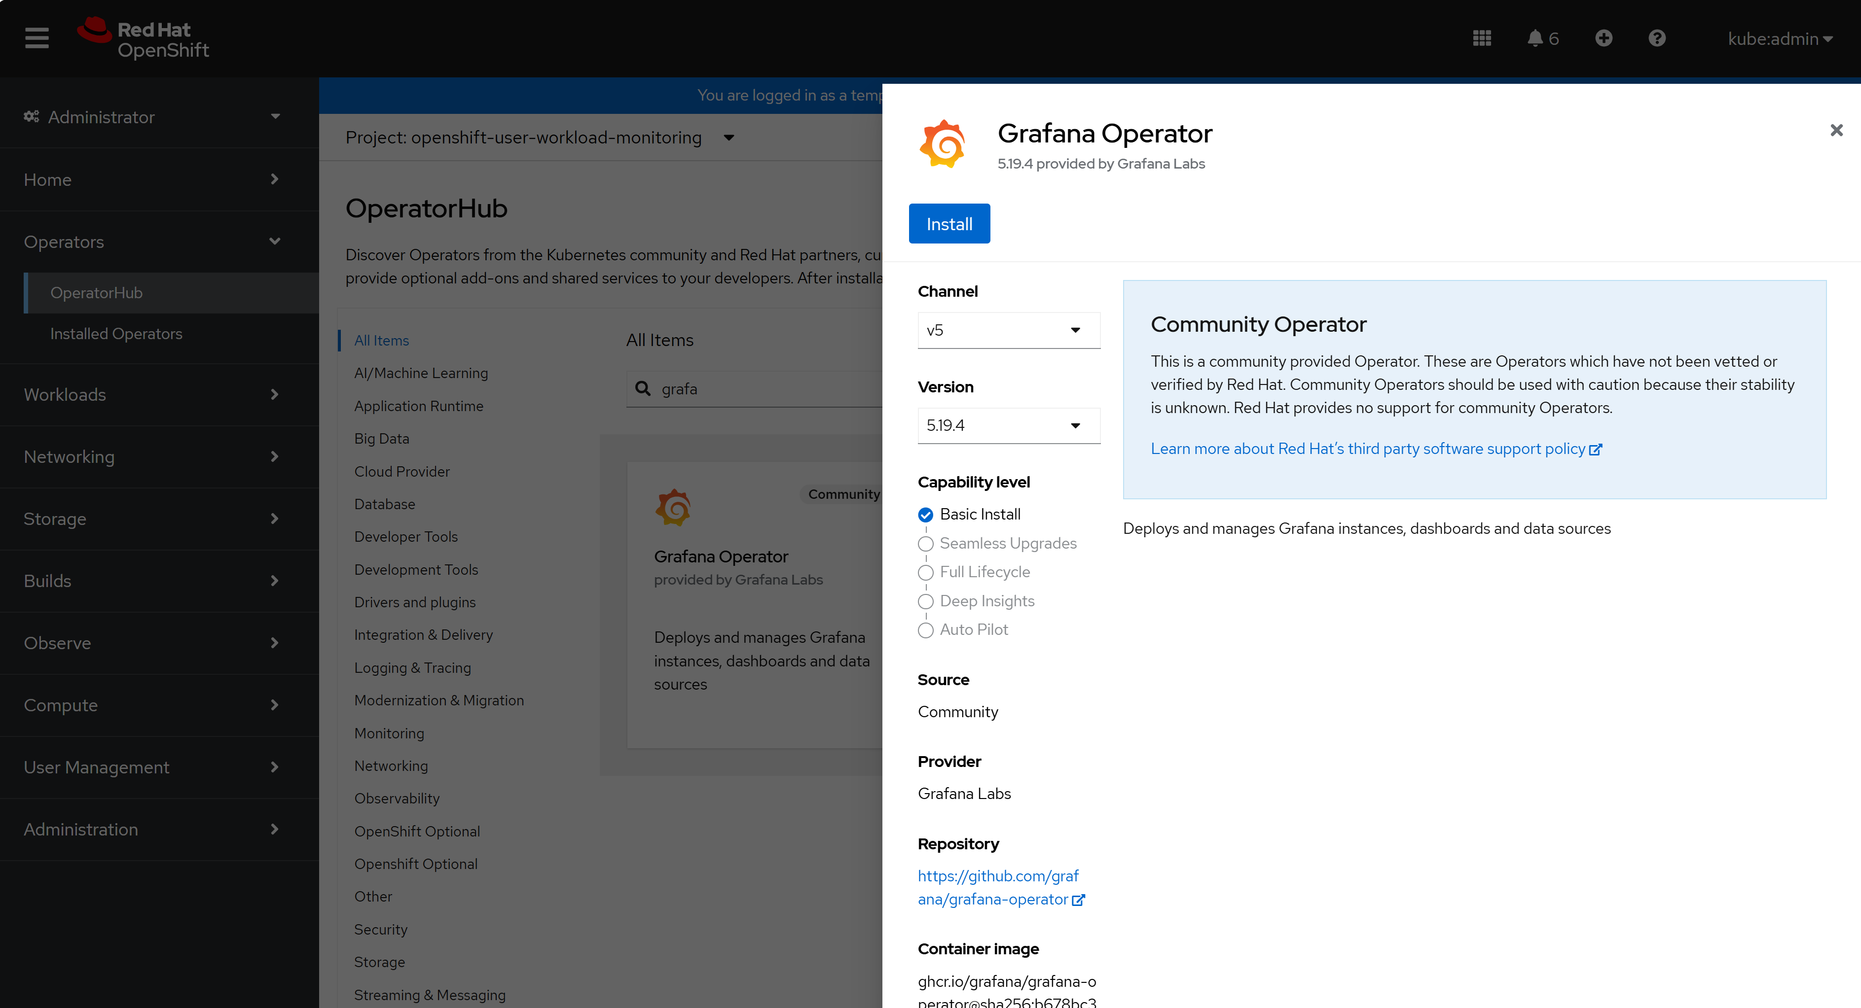Open the application launcher grid icon
The height and width of the screenshot is (1008, 1861).
click(x=1482, y=38)
